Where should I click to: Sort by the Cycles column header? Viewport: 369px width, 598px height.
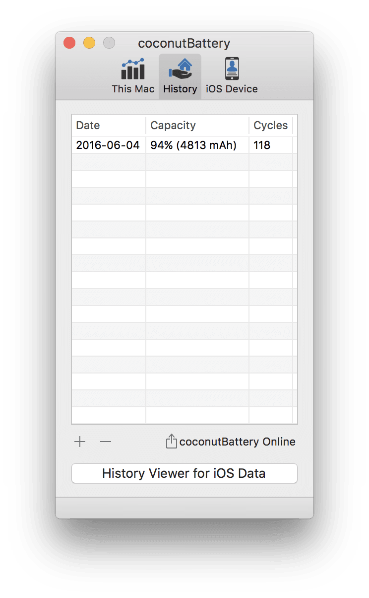coord(271,126)
